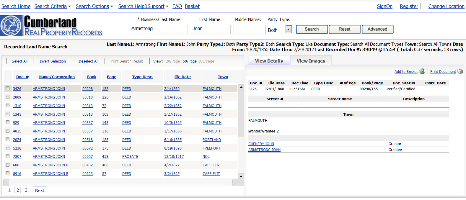Click file date 12/18/1917
Viewport: 466px width, 200px height.
pyautogui.click(x=174, y=157)
